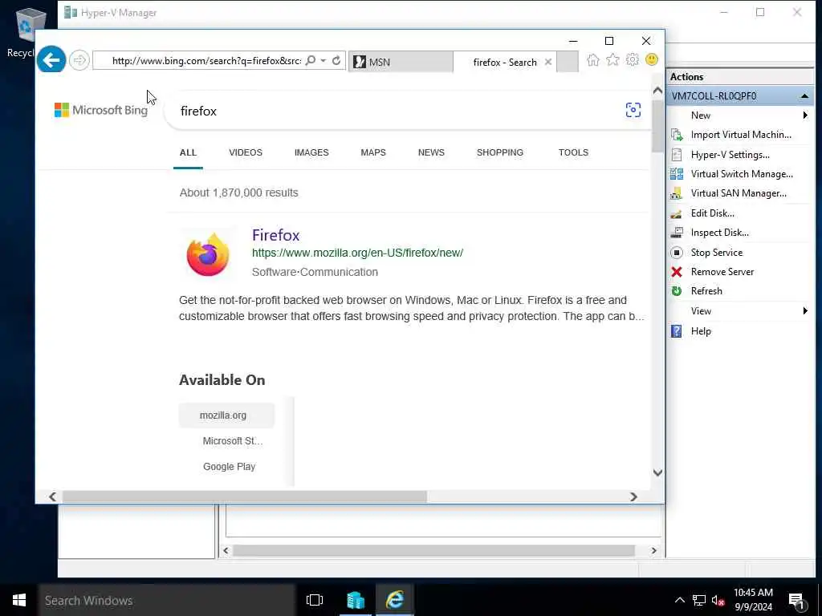Click the muted volume tray icon

click(x=718, y=600)
